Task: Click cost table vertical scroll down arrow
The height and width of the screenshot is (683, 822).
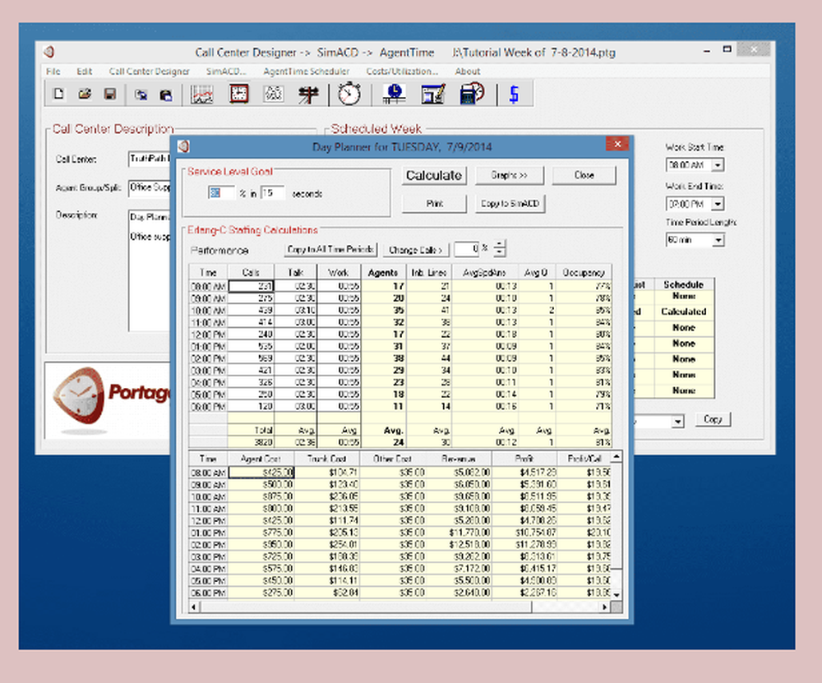Action: (616, 595)
